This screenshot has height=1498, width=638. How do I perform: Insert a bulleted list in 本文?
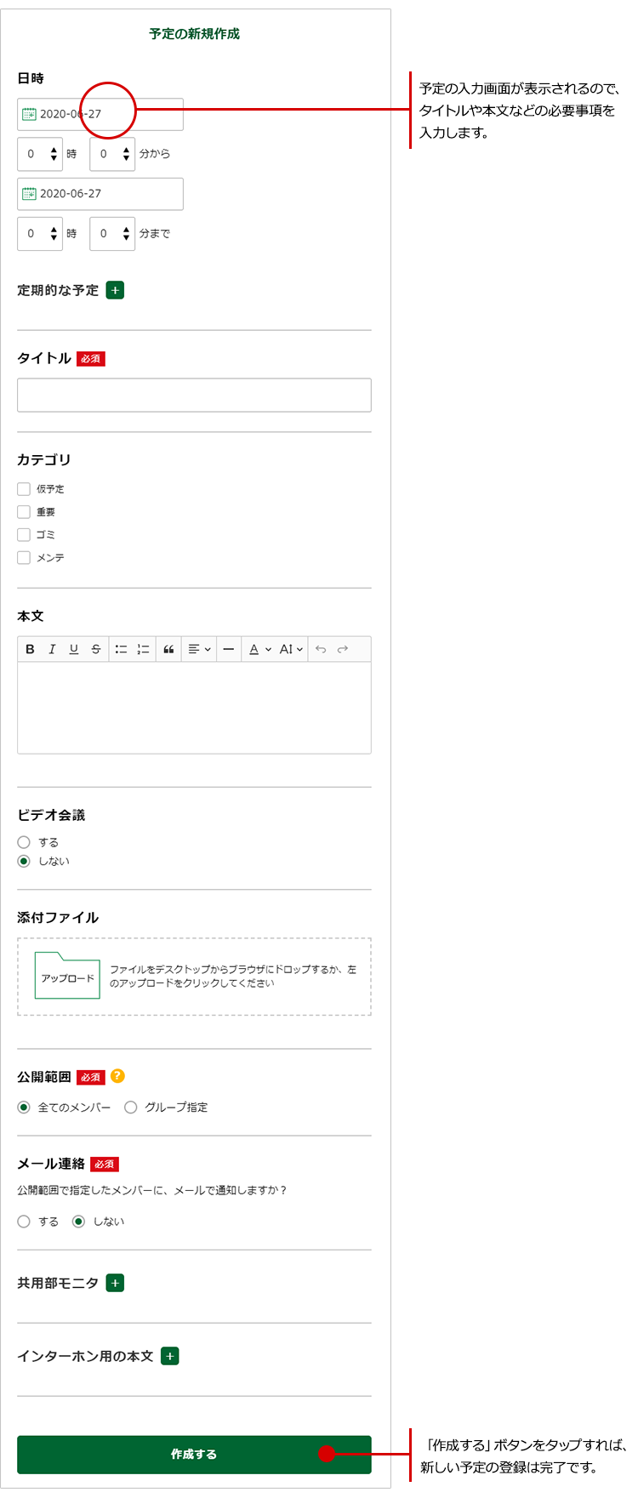point(121,649)
